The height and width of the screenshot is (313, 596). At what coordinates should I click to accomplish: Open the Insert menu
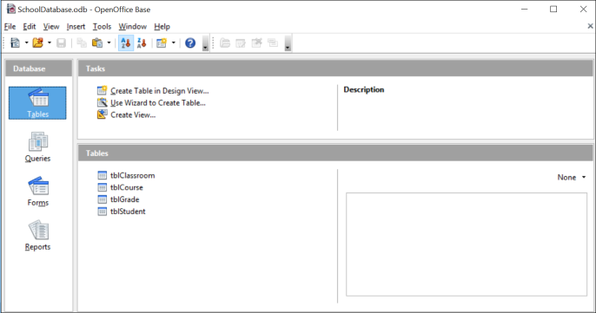click(x=76, y=27)
